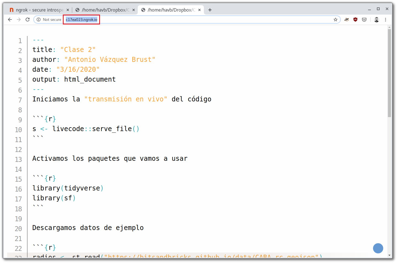Close the active /home/havb/Dropbox tab
Image resolution: width=397 pixels, height=263 pixels.
coord(199,10)
